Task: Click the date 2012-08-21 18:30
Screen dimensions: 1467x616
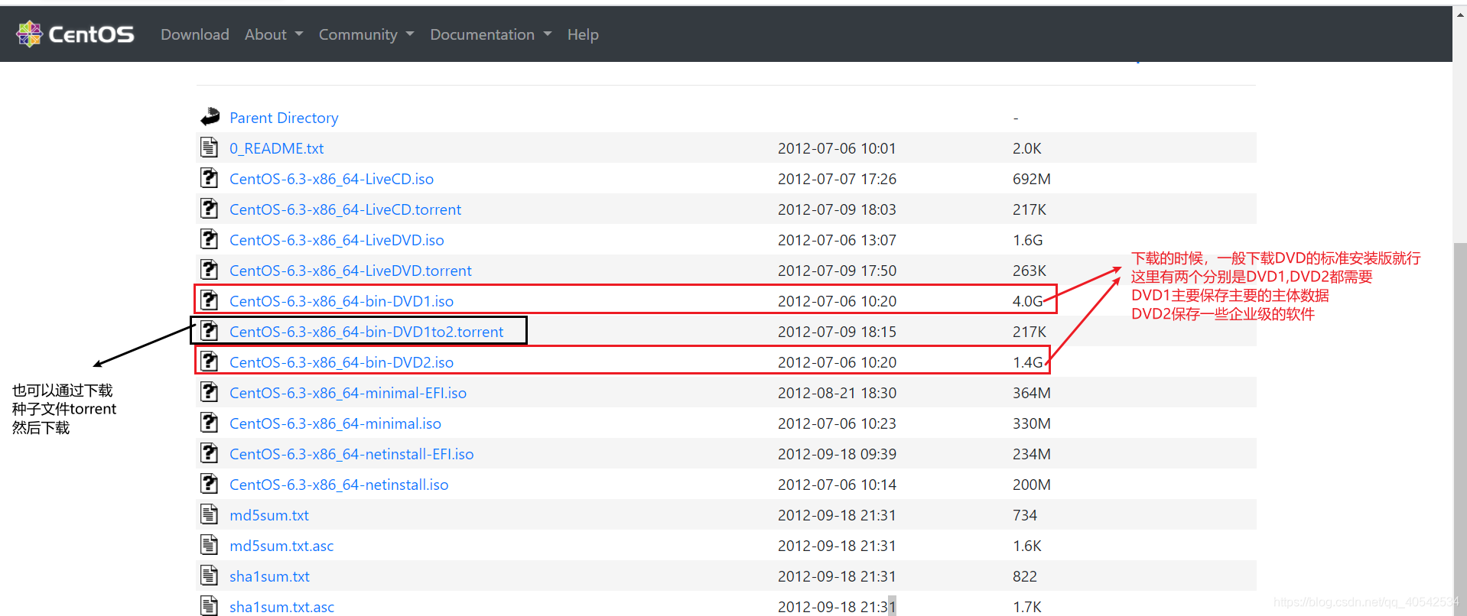Action: coord(837,393)
